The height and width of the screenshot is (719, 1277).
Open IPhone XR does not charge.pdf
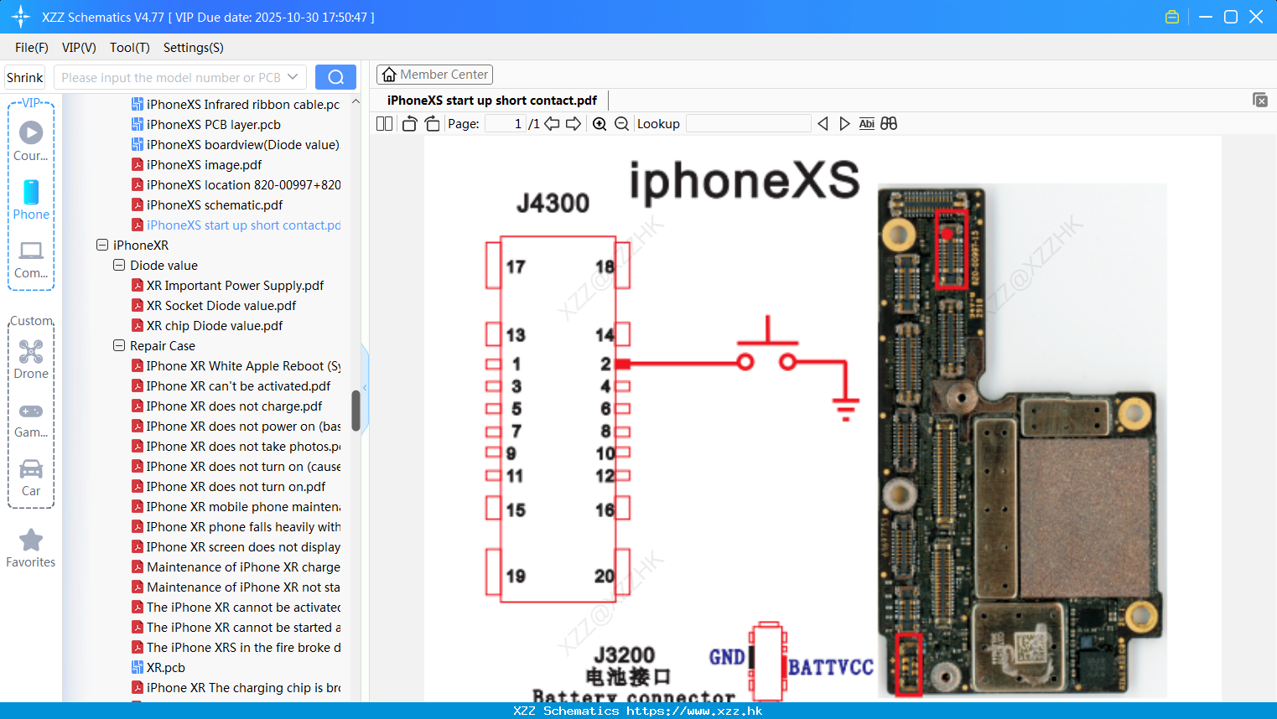tap(227, 406)
